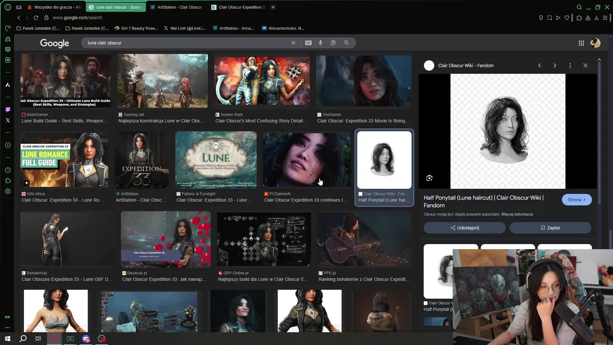Open the on-screen keyboard icon in search box

308,43
